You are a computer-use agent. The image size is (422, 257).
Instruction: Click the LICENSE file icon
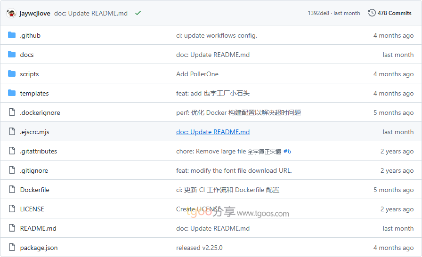(12, 209)
